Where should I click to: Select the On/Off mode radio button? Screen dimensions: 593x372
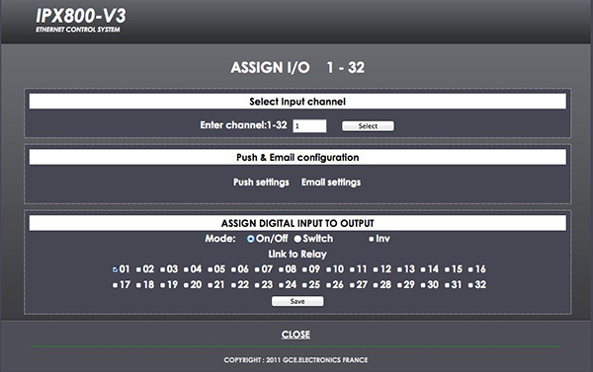[x=250, y=239]
